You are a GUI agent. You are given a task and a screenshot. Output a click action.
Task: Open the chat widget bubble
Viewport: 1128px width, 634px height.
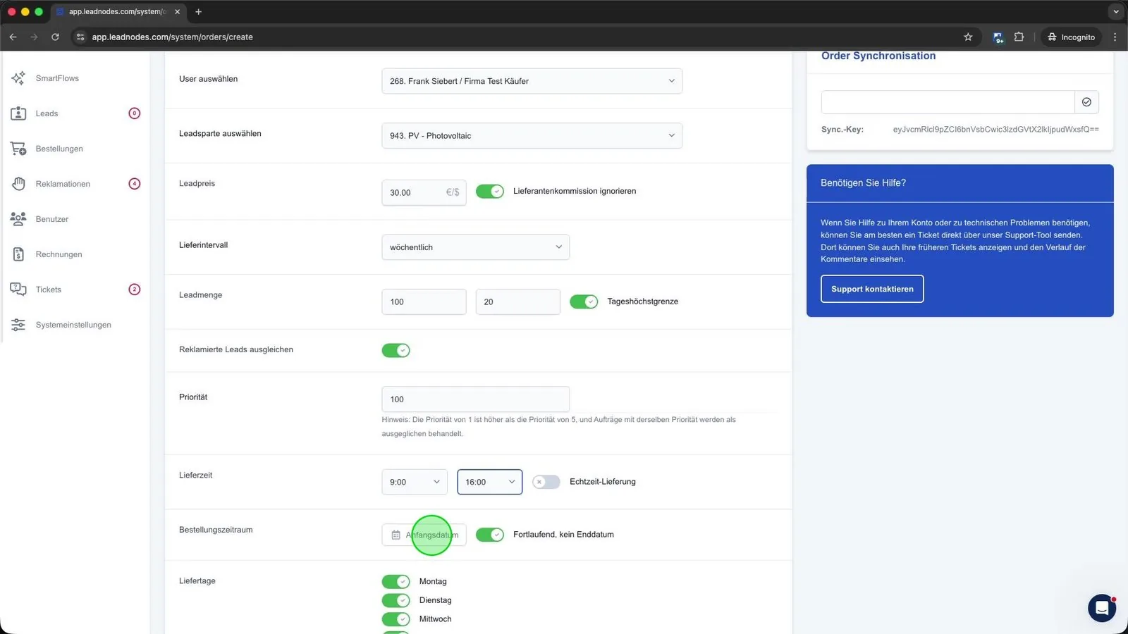[x=1101, y=608]
